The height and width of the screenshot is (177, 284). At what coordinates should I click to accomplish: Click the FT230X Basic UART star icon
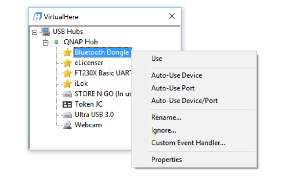coord(67,73)
